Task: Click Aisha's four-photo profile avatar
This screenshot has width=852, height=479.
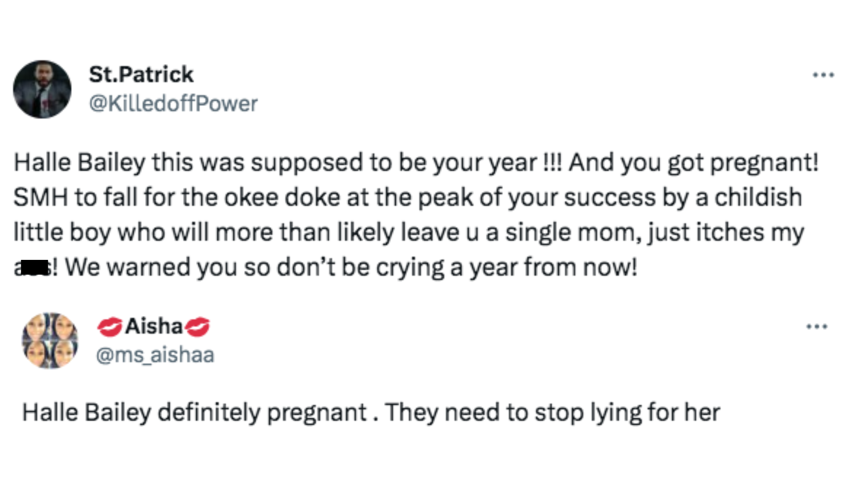Action: (x=50, y=341)
